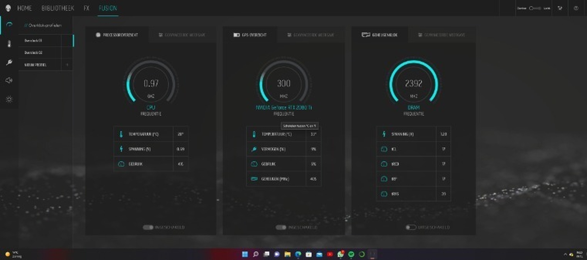Screen dimensions: 587x260
Task: Click DRAM SPANNING lightning icon
Action: pos(384,134)
